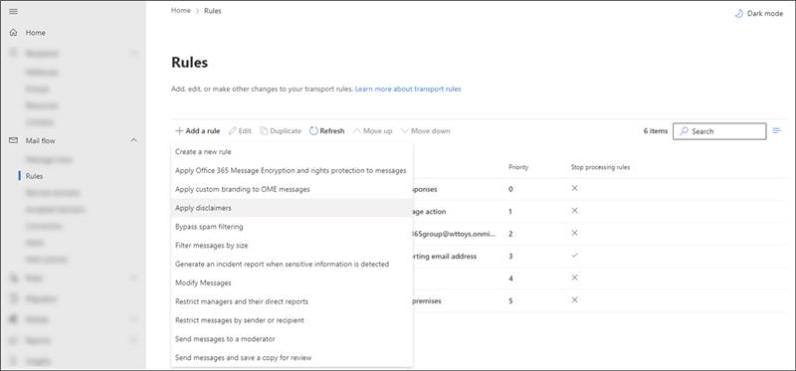Collapse the Mail flow section chevron
Viewport: 796px width, 371px height.
[x=133, y=140]
